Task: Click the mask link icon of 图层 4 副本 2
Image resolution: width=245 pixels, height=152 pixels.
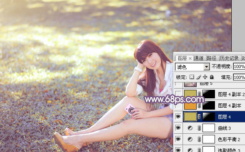Action: pyautogui.click(x=199, y=94)
